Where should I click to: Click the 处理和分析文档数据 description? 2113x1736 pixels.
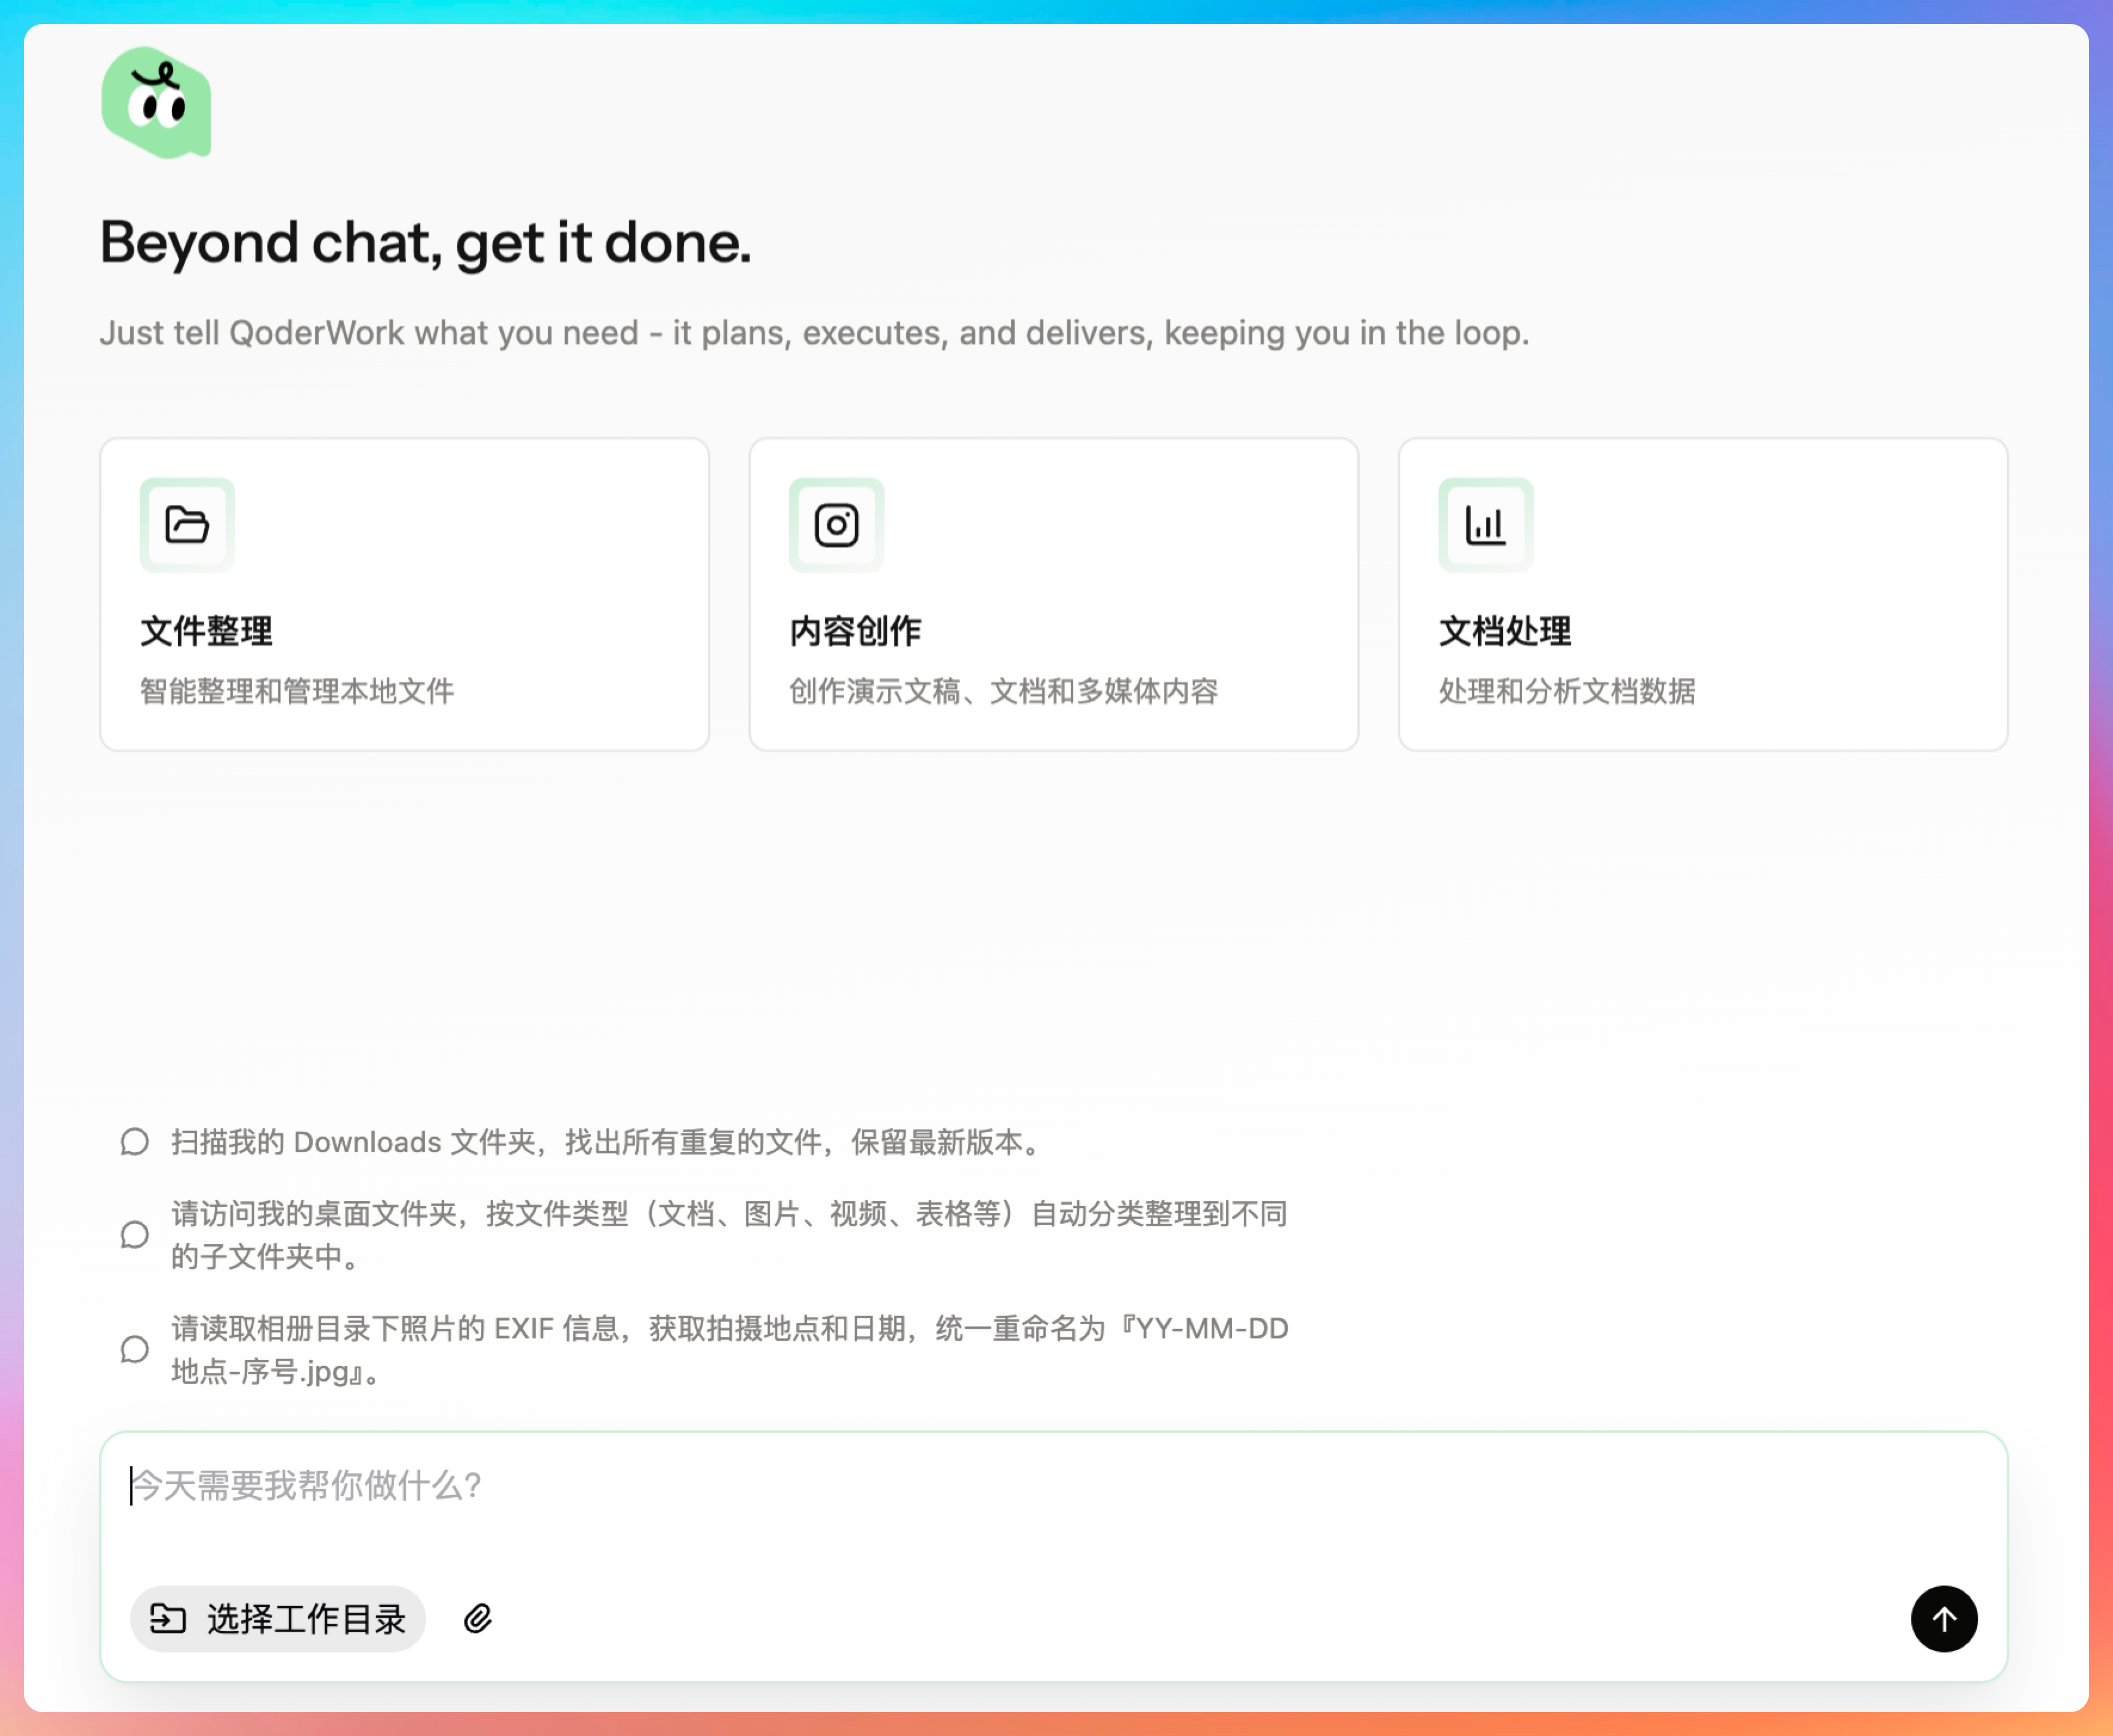(x=1566, y=691)
